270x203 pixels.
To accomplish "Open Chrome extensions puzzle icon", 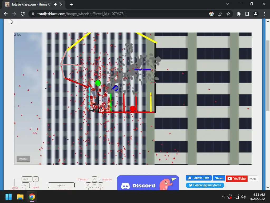I will pos(239,14).
